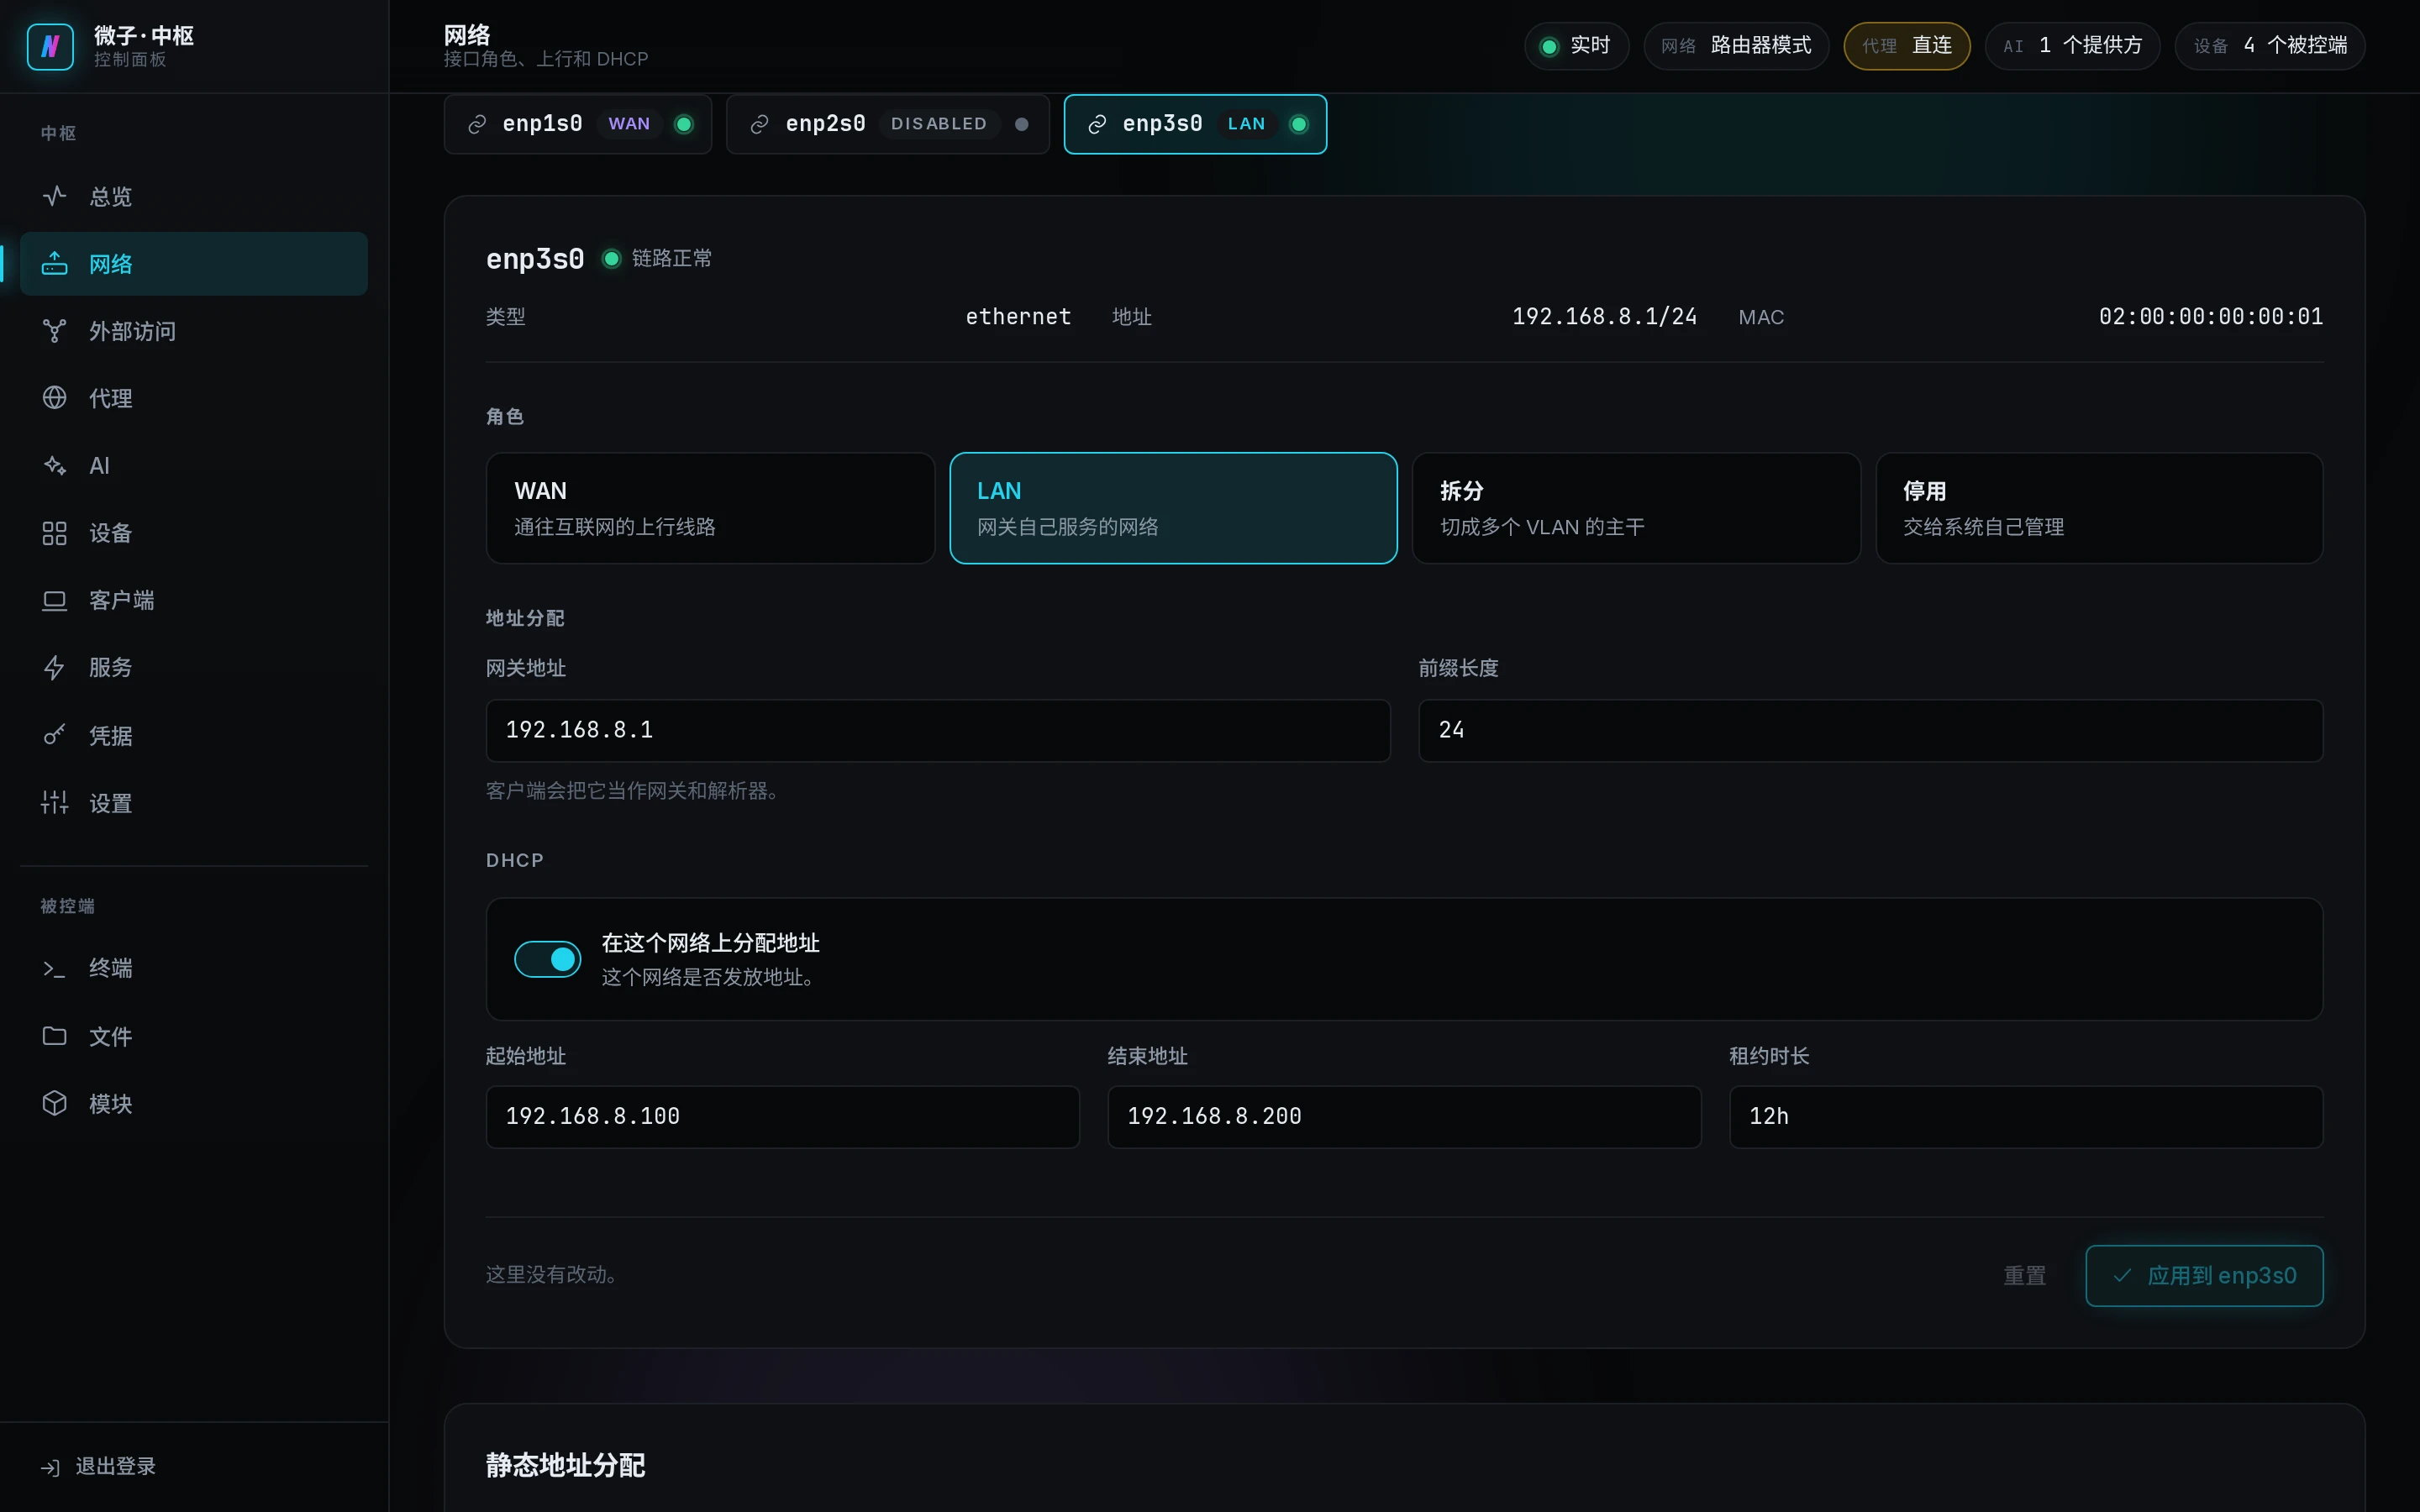The width and height of the screenshot is (2420, 1512).
Task: Click the 外部访问 branch icon
Action: coord(54,331)
